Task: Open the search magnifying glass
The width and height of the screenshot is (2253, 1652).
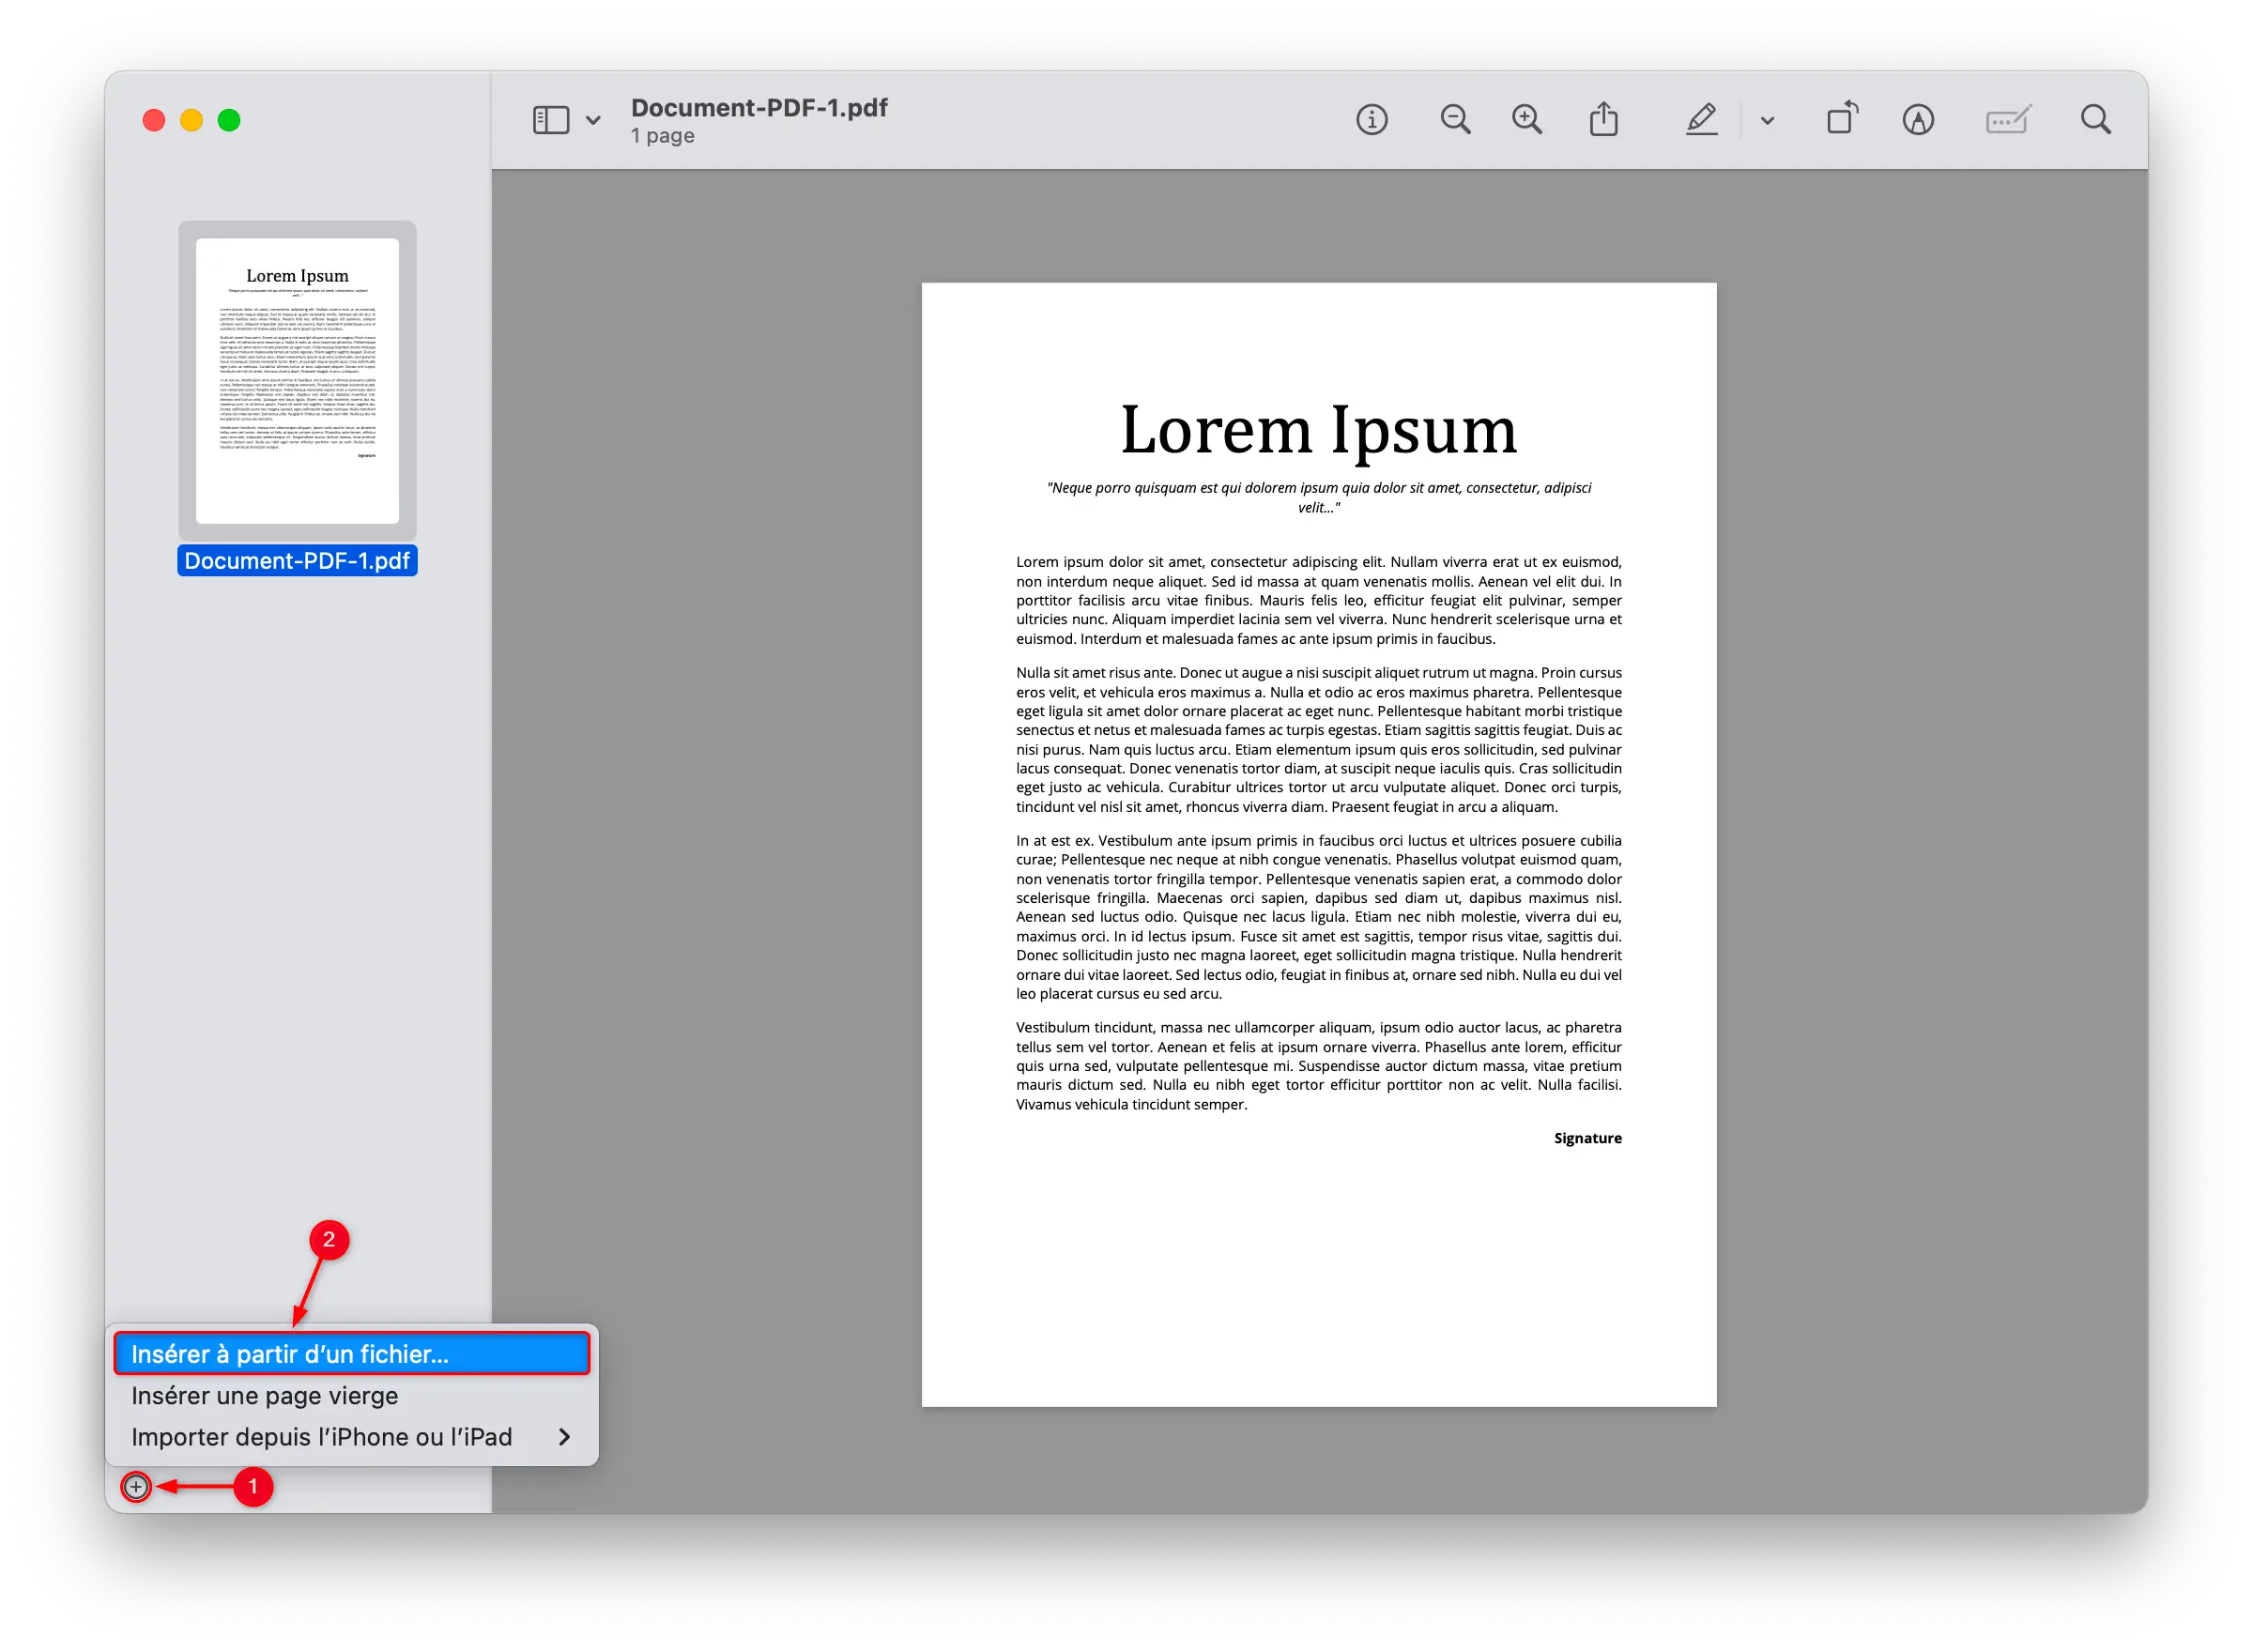Action: click(2095, 120)
